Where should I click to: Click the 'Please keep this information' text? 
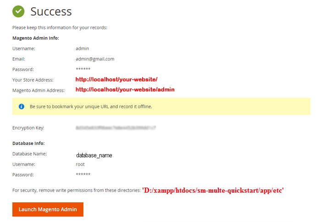coord(60,28)
